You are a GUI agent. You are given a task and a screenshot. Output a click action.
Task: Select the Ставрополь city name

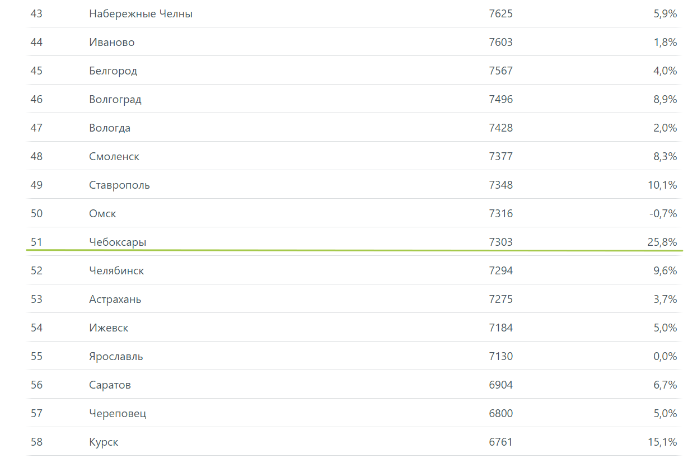[119, 185]
